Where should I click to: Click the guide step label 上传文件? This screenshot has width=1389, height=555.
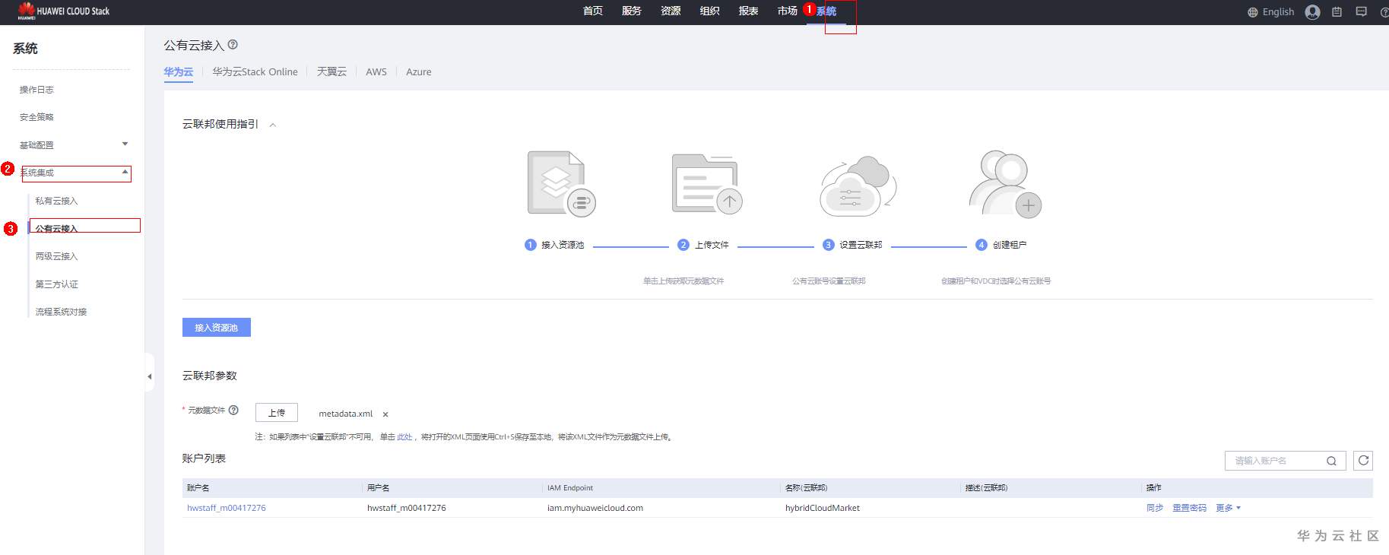click(712, 245)
